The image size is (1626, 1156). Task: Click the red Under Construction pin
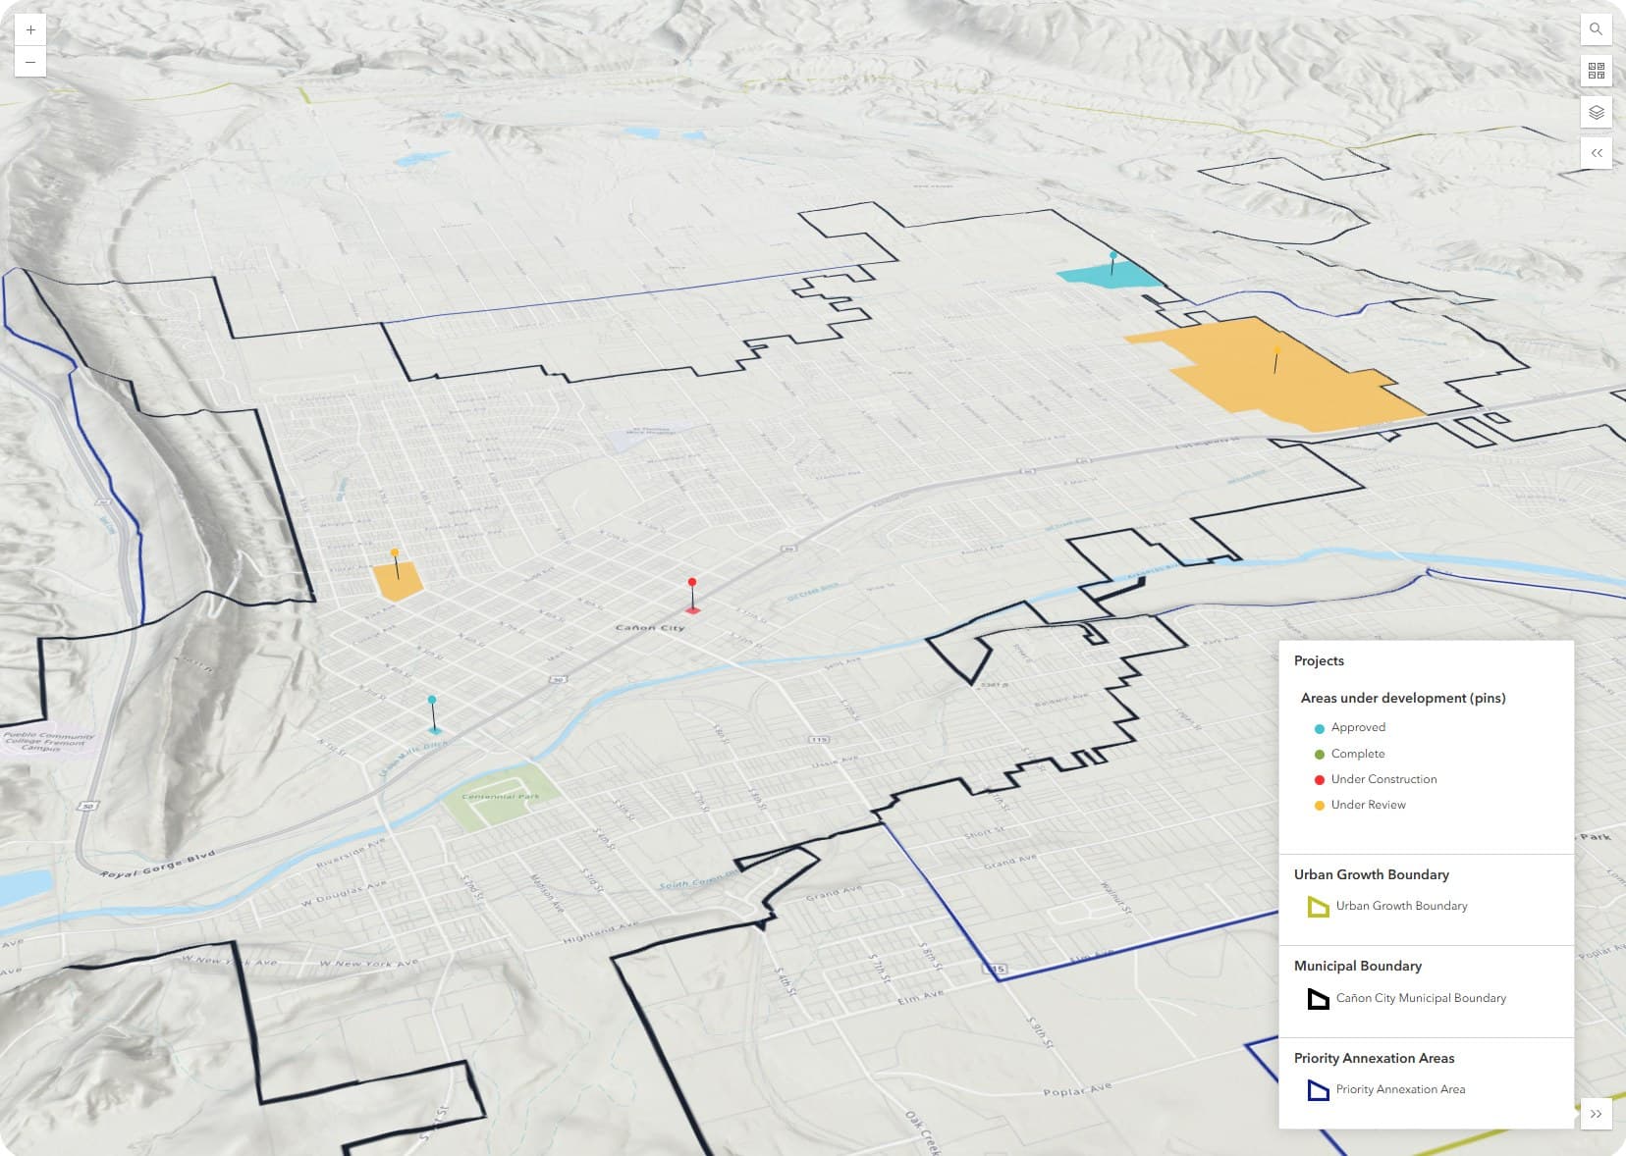(692, 582)
